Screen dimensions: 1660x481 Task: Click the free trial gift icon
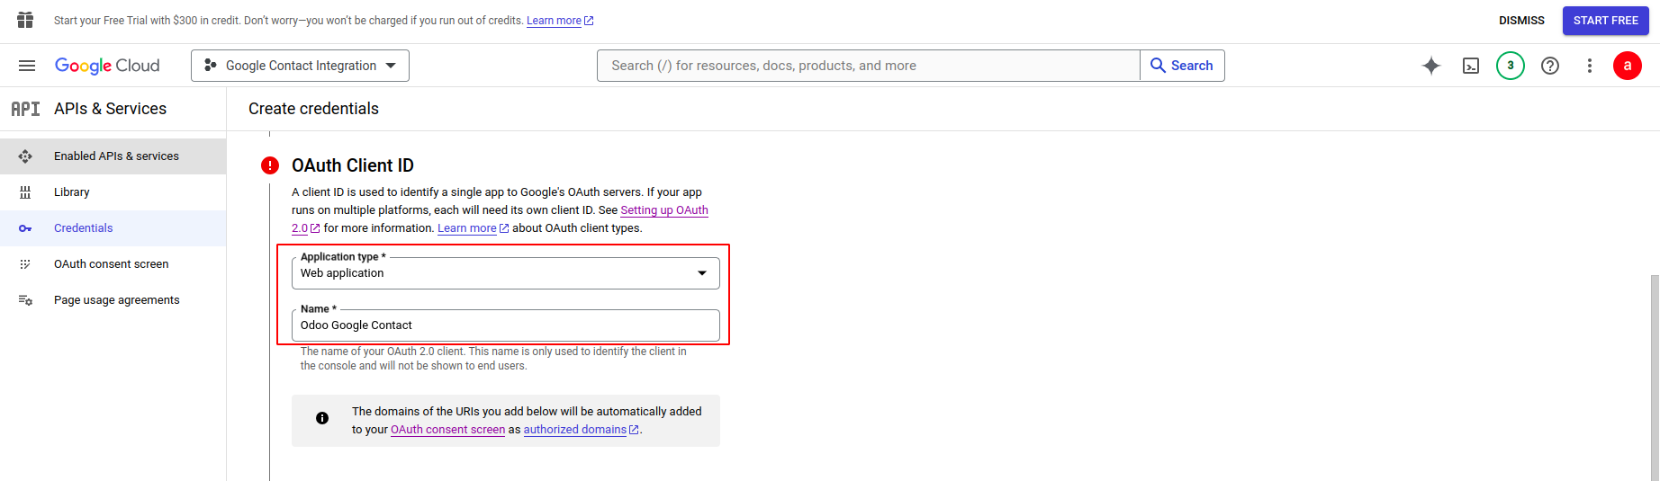pos(25,20)
